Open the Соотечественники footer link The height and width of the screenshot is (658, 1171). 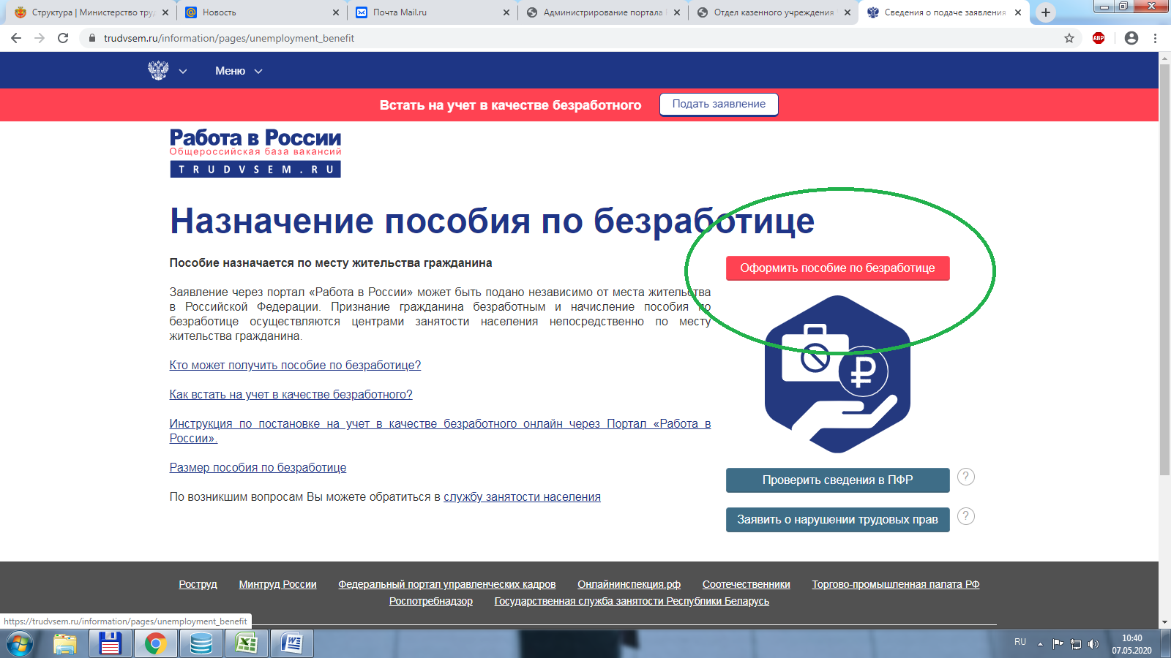click(746, 584)
